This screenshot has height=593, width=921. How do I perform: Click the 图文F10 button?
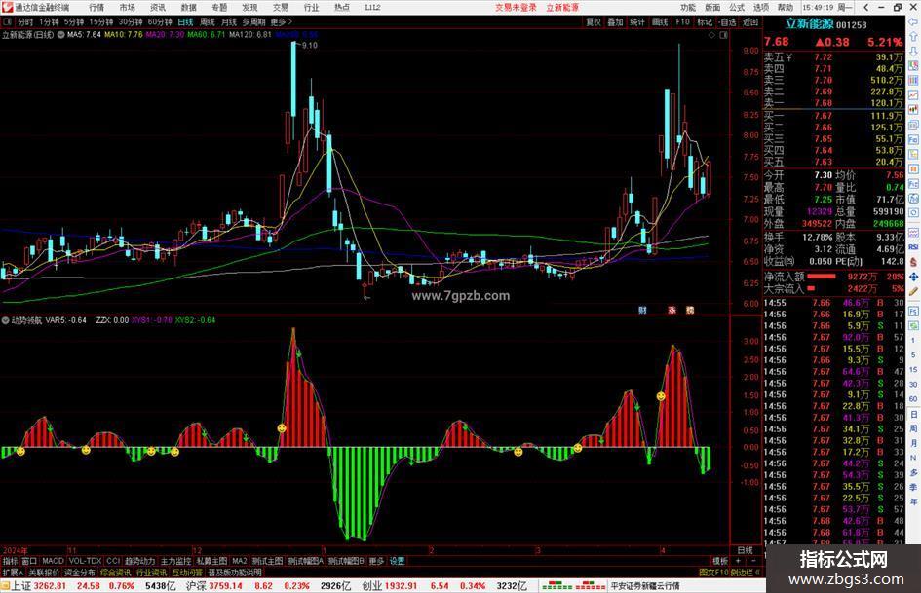(713, 573)
